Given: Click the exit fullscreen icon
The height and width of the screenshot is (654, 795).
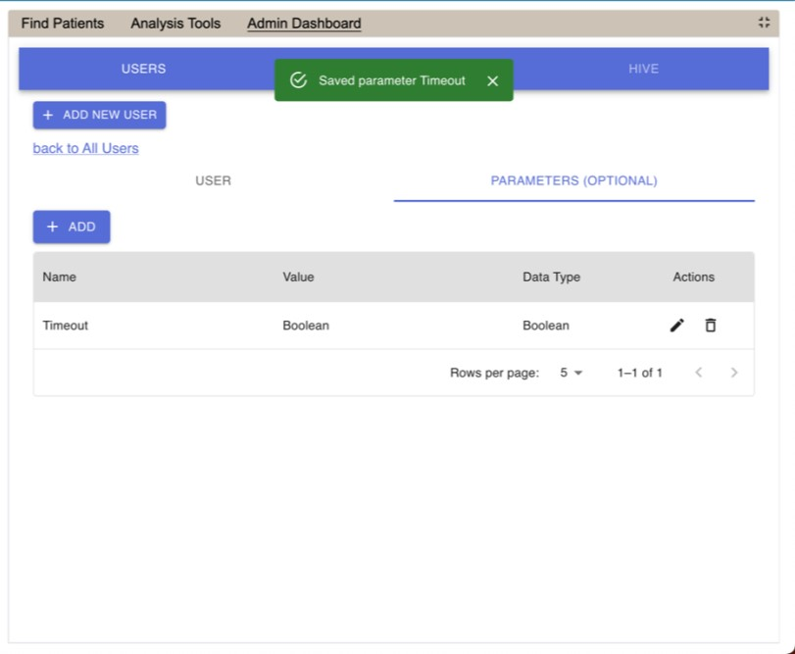Looking at the screenshot, I should click(764, 23).
